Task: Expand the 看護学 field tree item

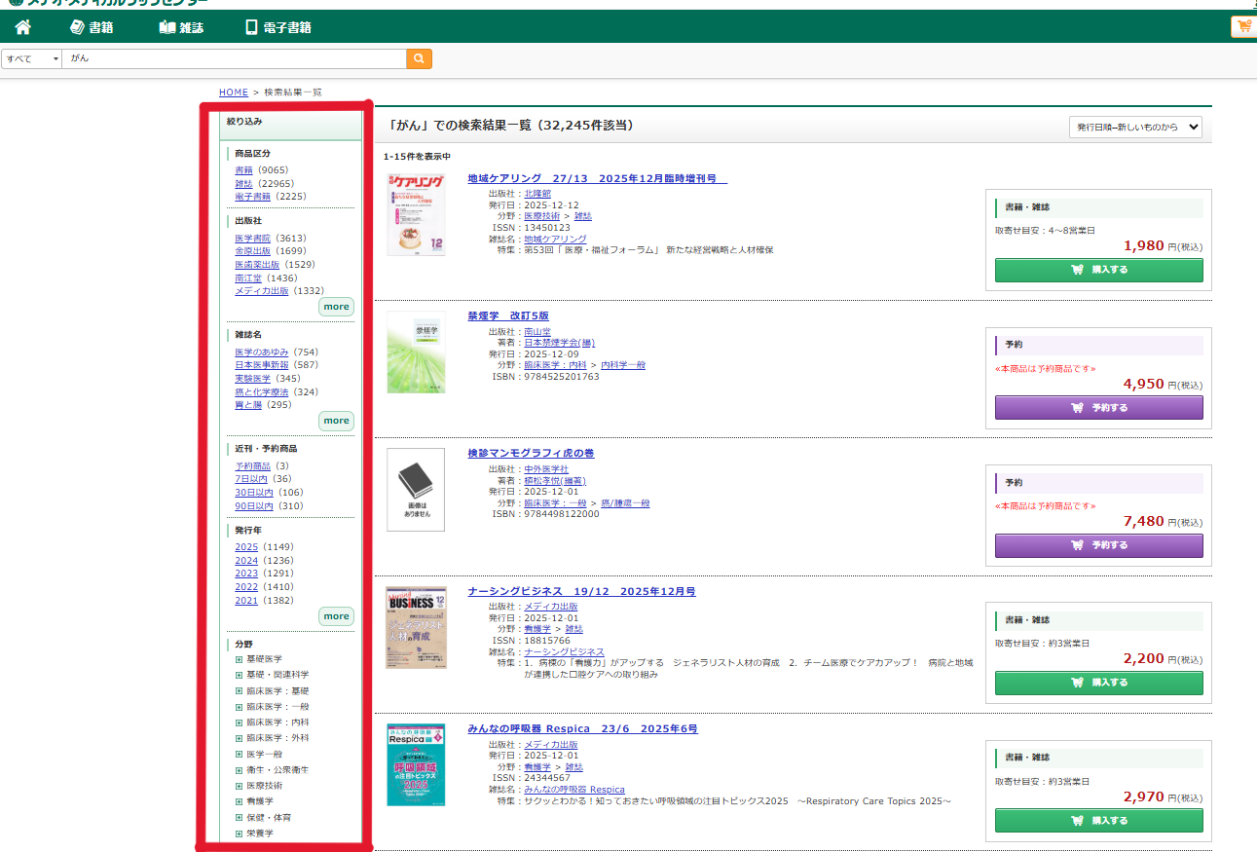Action: tap(240, 802)
